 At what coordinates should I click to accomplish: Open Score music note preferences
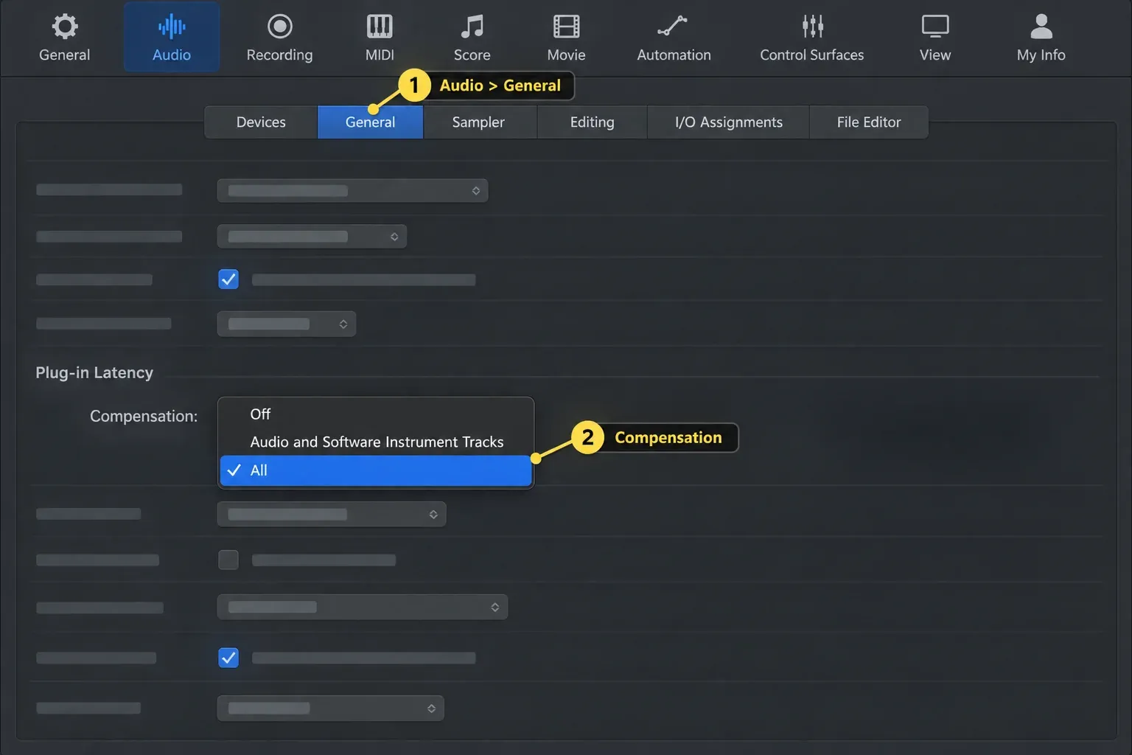pyautogui.click(x=472, y=27)
